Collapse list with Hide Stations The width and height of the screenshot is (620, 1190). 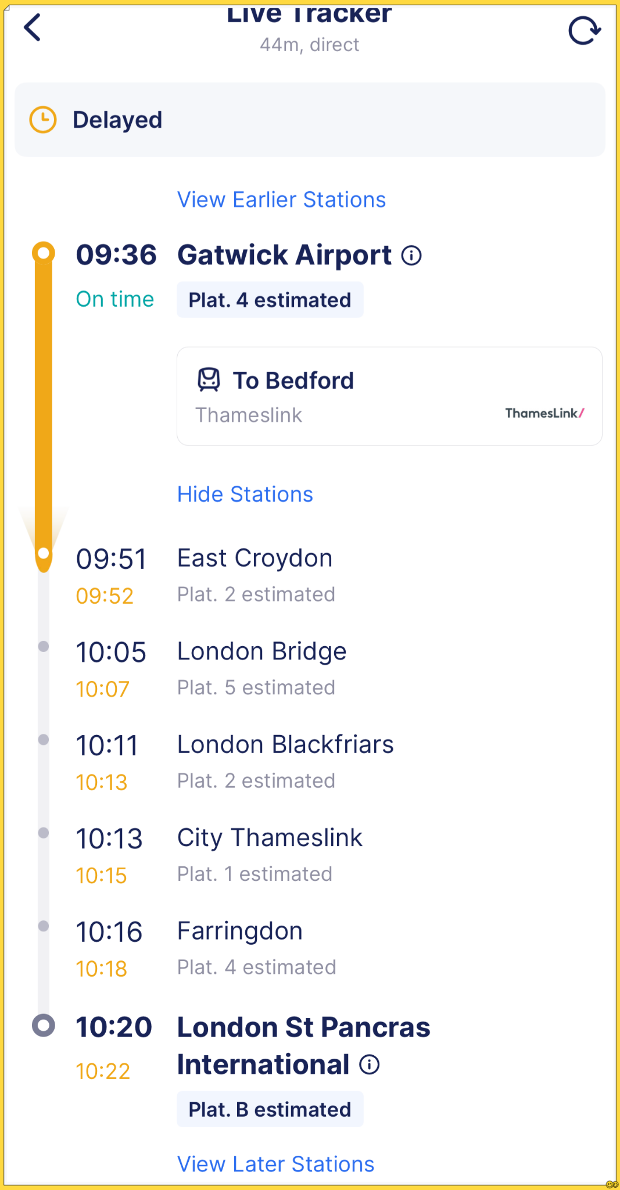(245, 494)
